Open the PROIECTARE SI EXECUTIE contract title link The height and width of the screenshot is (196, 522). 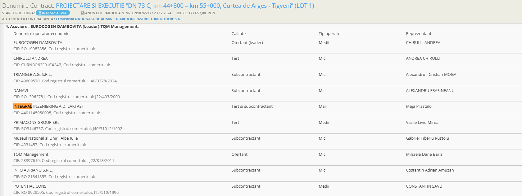(185, 6)
